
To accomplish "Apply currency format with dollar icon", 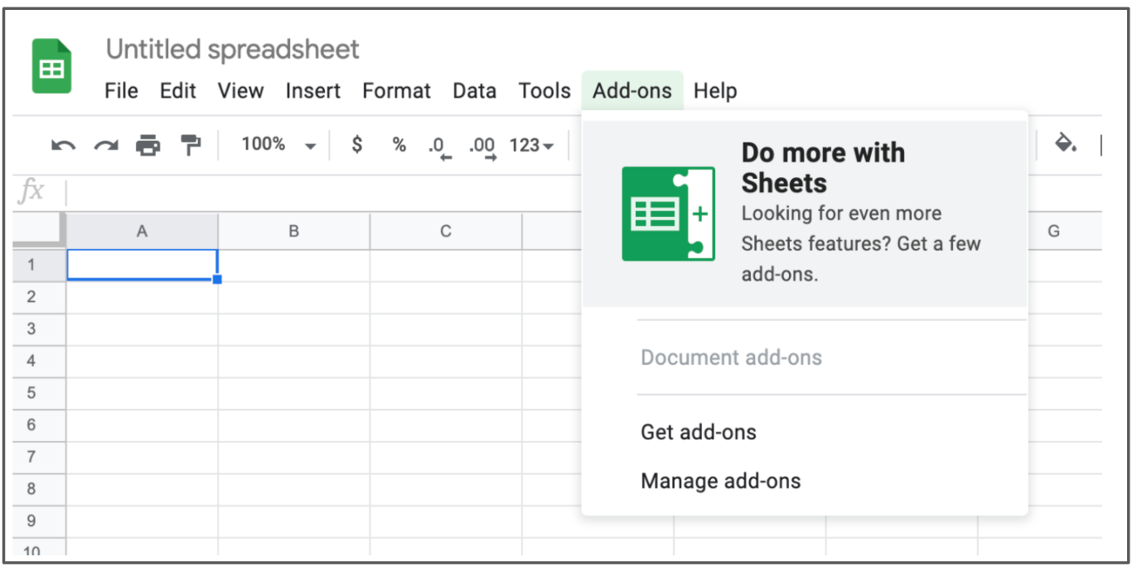I will click(357, 145).
